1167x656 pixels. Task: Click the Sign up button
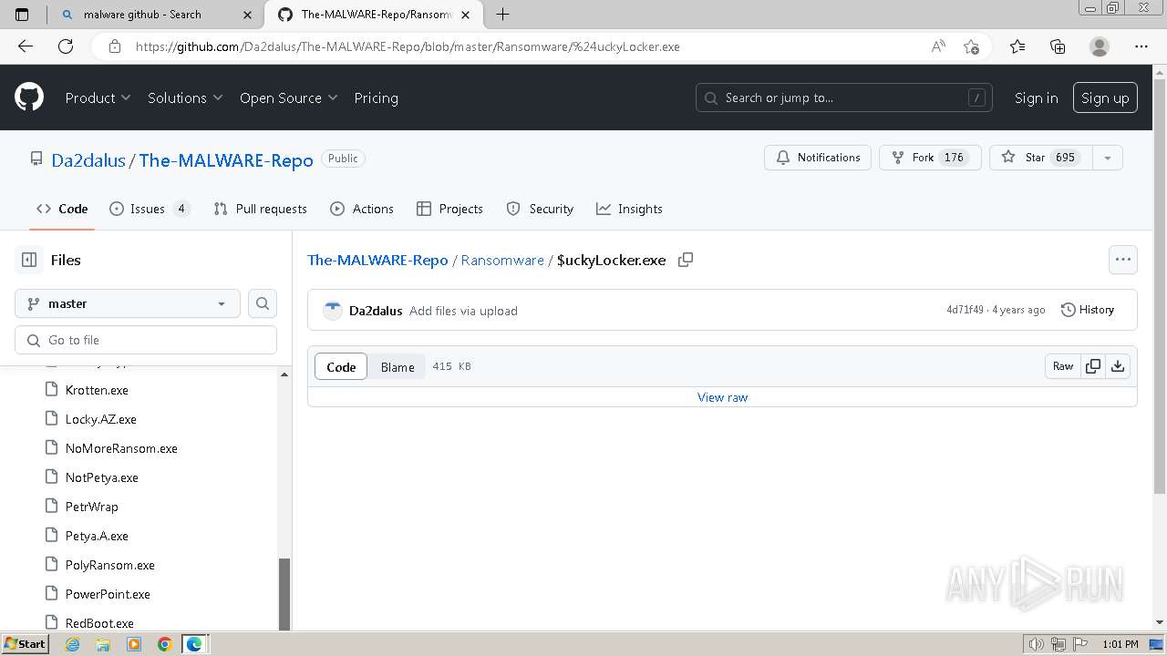tap(1105, 97)
